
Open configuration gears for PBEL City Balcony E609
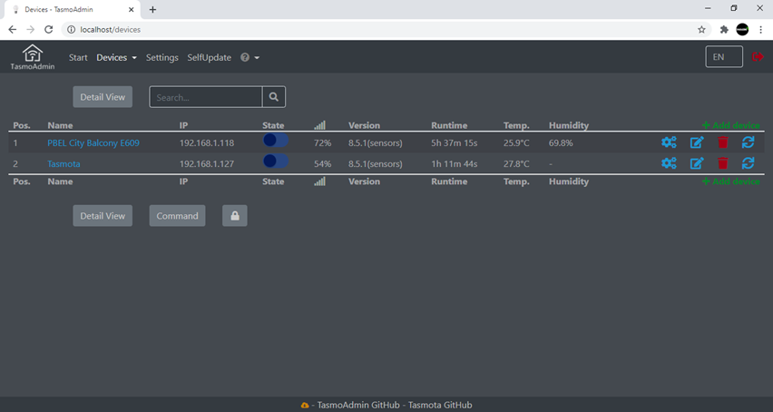669,142
